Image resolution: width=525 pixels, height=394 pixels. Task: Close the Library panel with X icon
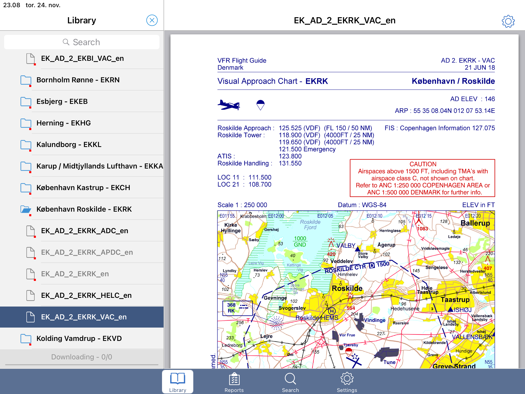152,20
